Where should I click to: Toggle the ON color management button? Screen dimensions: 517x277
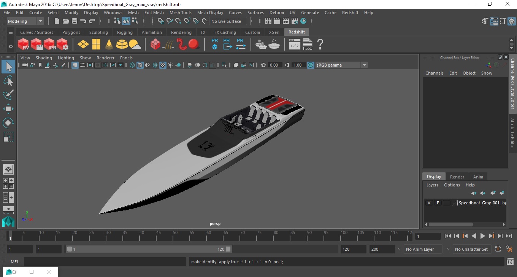[x=311, y=65]
